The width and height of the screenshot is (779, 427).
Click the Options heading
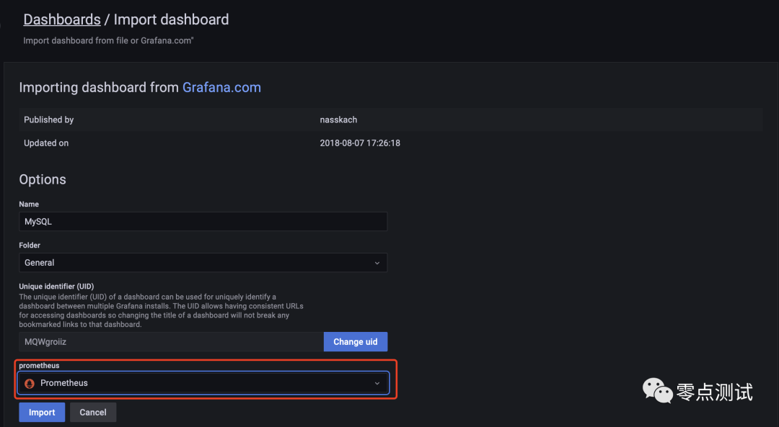tap(43, 179)
